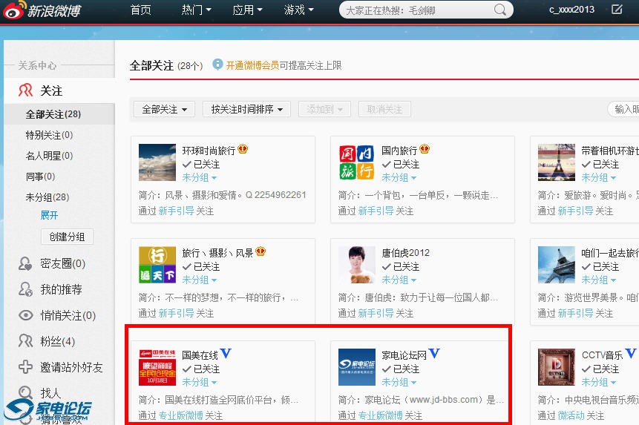Open the 应用 navigation menu

[x=247, y=10]
